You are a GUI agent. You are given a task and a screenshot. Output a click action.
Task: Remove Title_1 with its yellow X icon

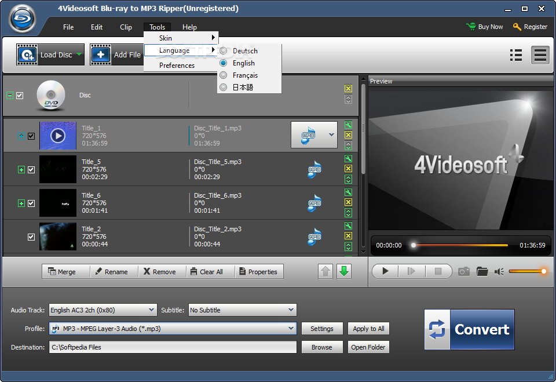tap(348, 135)
